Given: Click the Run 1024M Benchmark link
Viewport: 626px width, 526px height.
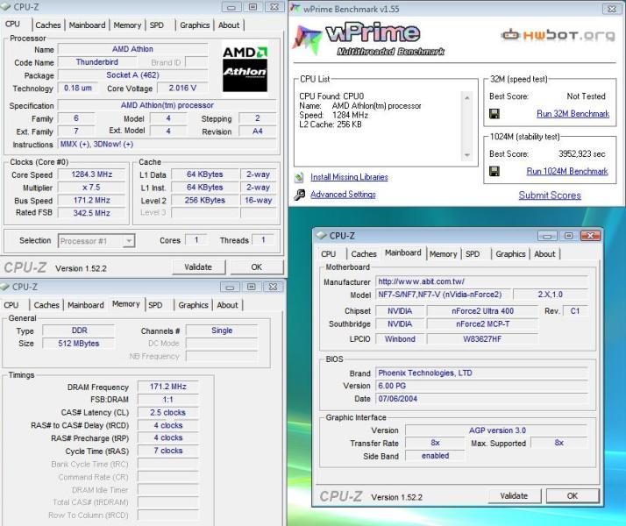Looking at the screenshot, I should pyautogui.click(x=567, y=171).
